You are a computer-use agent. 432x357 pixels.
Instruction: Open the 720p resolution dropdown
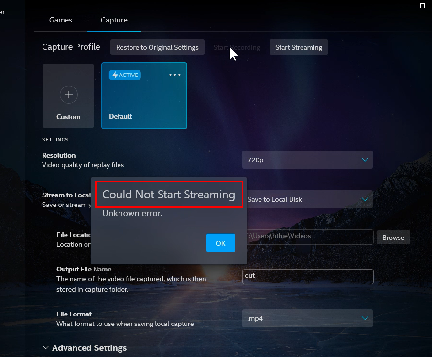pyautogui.click(x=307, y=160)
